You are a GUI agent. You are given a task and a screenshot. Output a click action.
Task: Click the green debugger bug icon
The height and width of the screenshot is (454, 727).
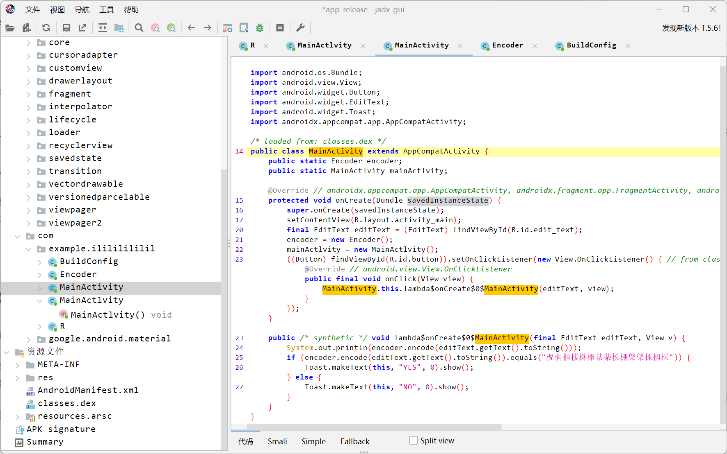[260, 28]
